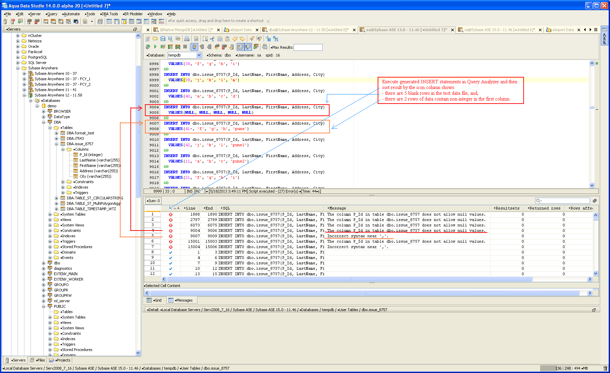
Task: Collapse the demo database node
Action: click(37, 106)
